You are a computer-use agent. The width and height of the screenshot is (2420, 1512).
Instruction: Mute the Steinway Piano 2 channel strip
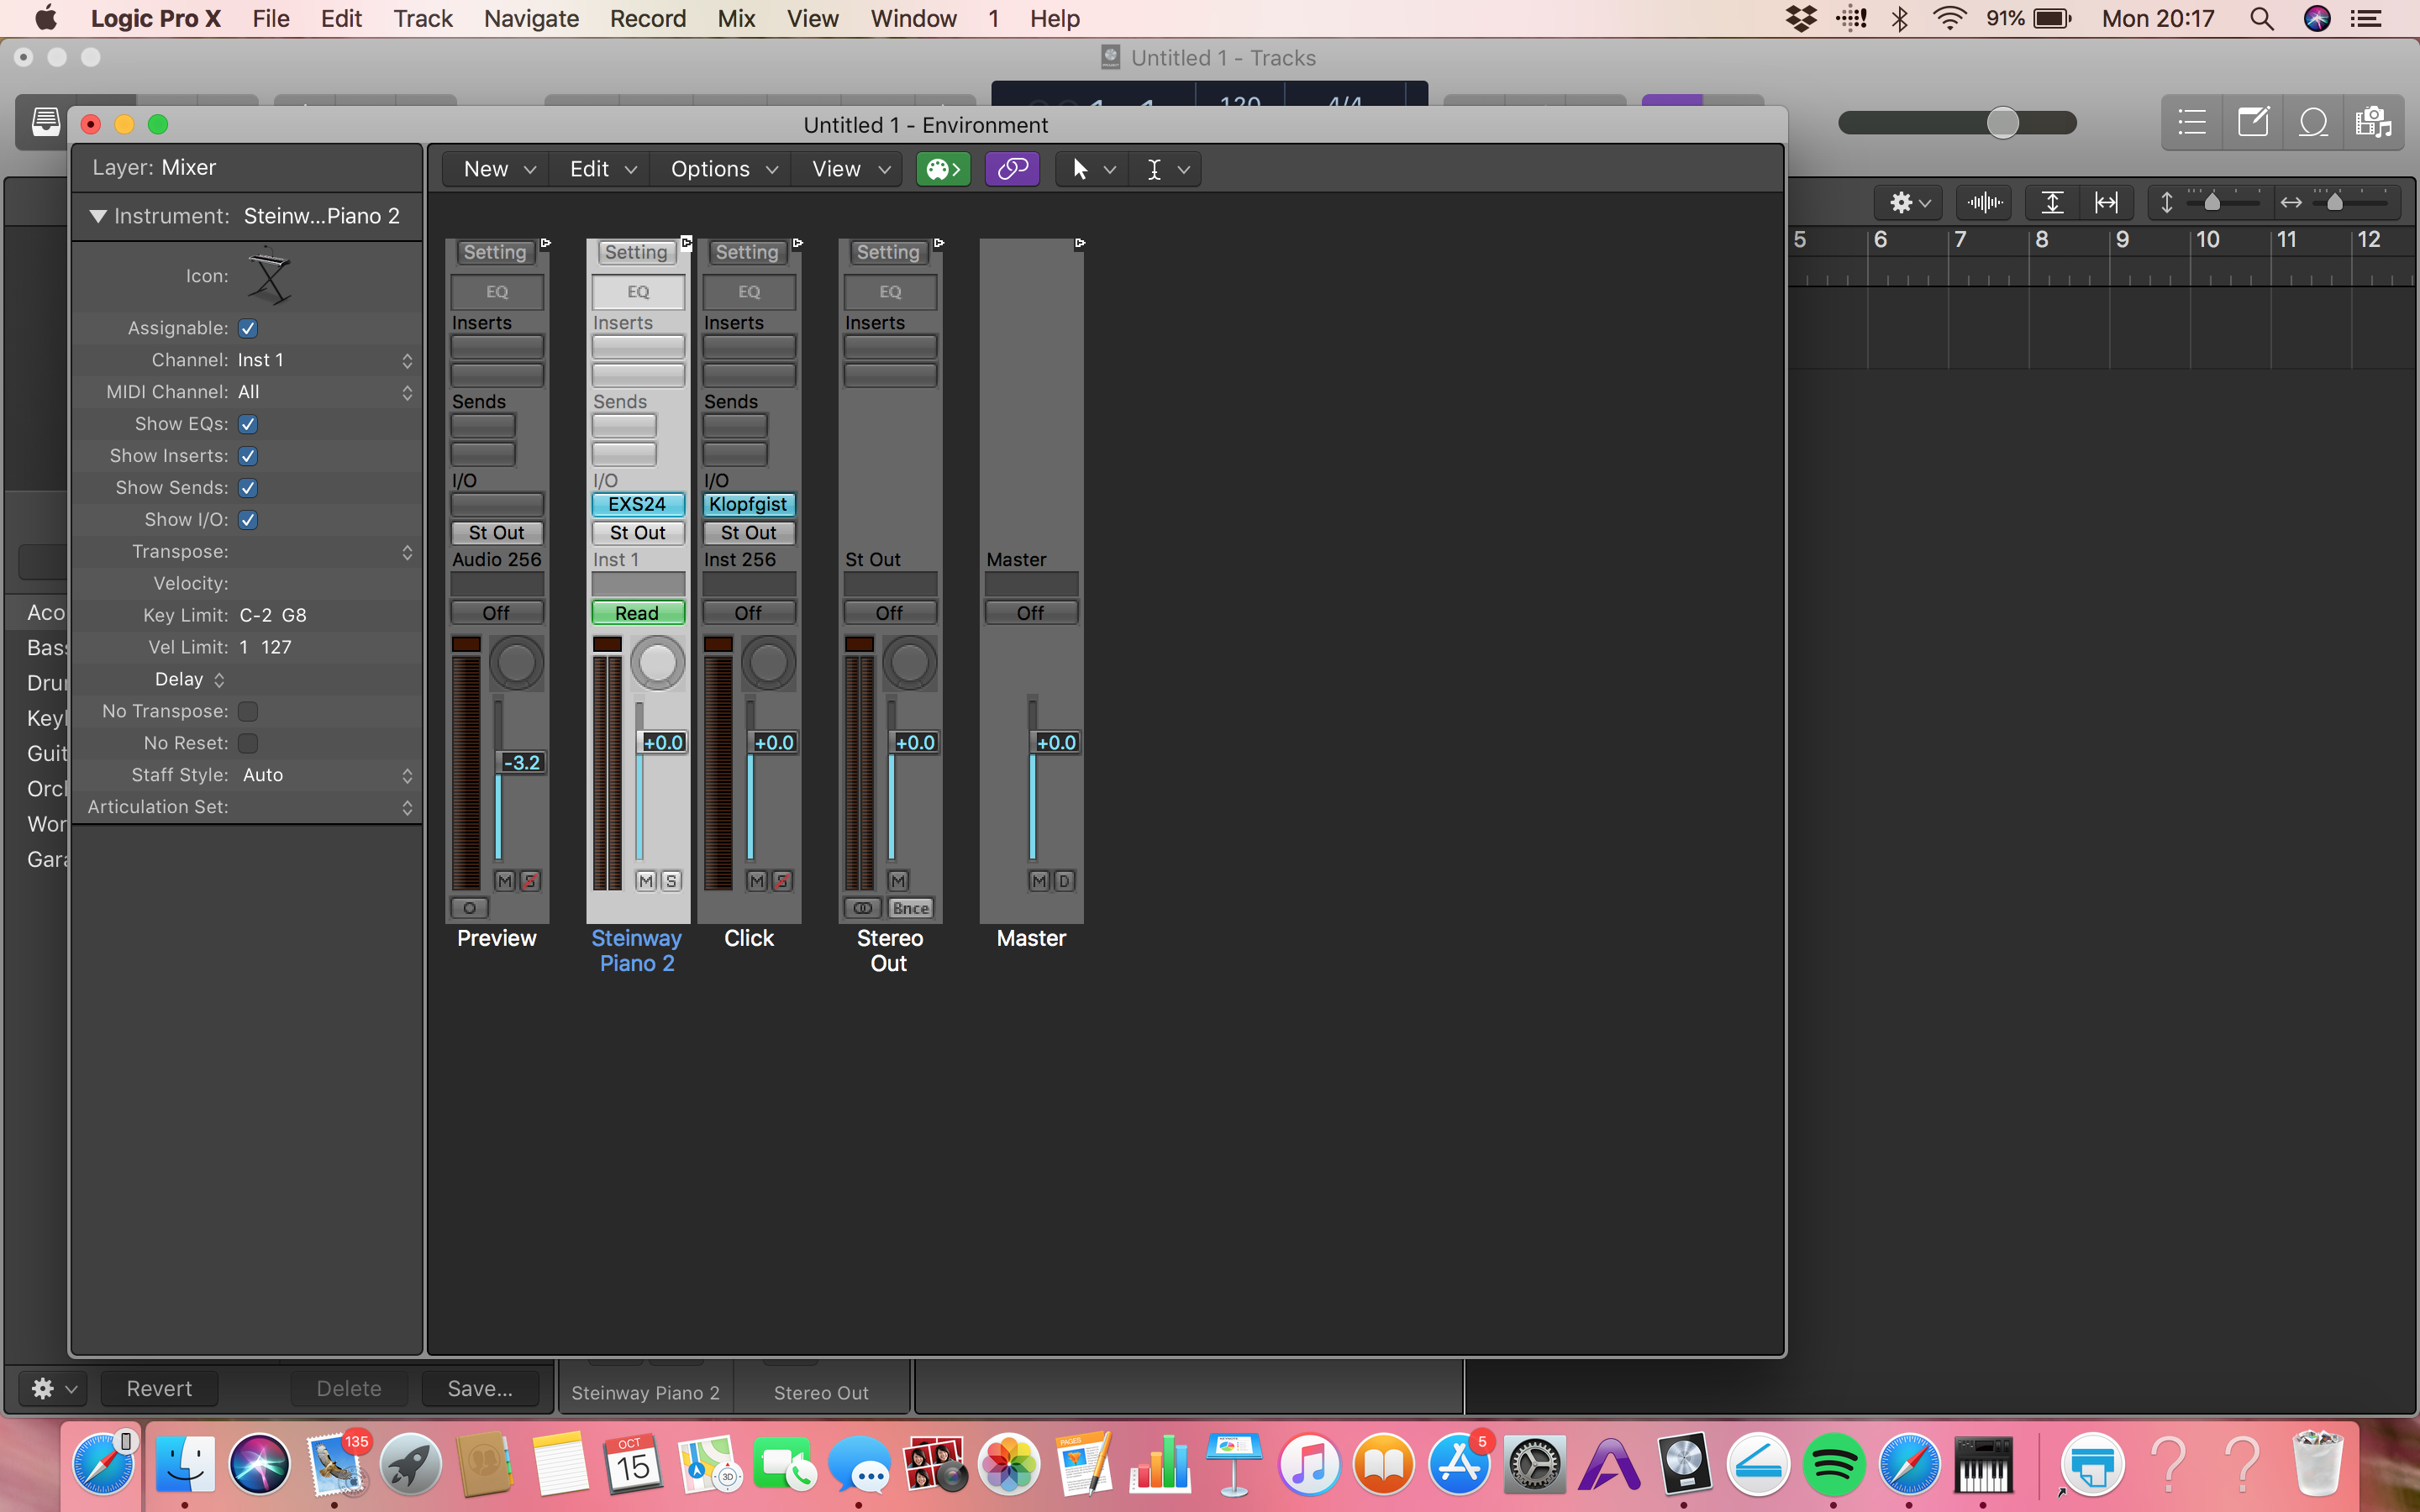click(646, 881)
